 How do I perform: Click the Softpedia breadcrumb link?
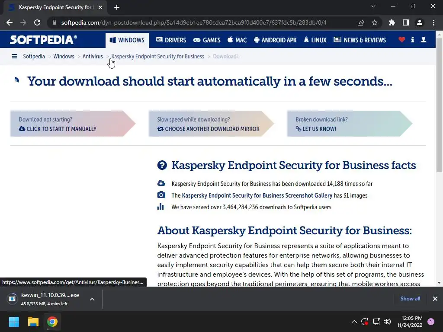pos(34,57)
